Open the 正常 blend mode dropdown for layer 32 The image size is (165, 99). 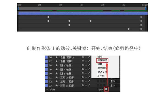(114, 81)
